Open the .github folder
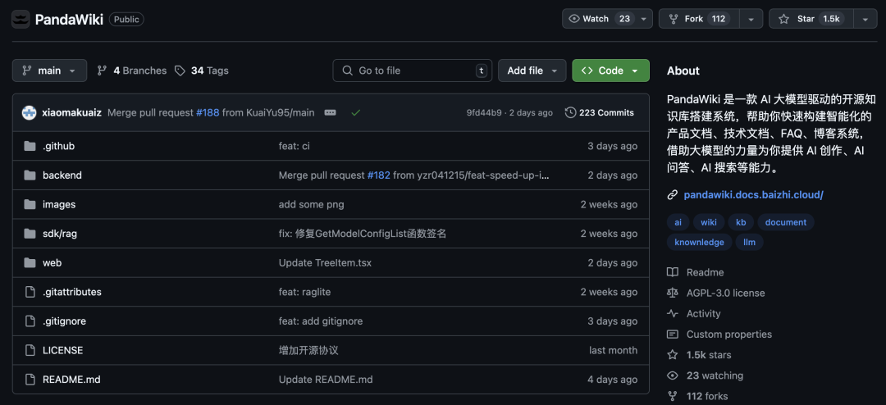This screenshot has width=886, height=405. pyautogui.click(x=59, y=146)
